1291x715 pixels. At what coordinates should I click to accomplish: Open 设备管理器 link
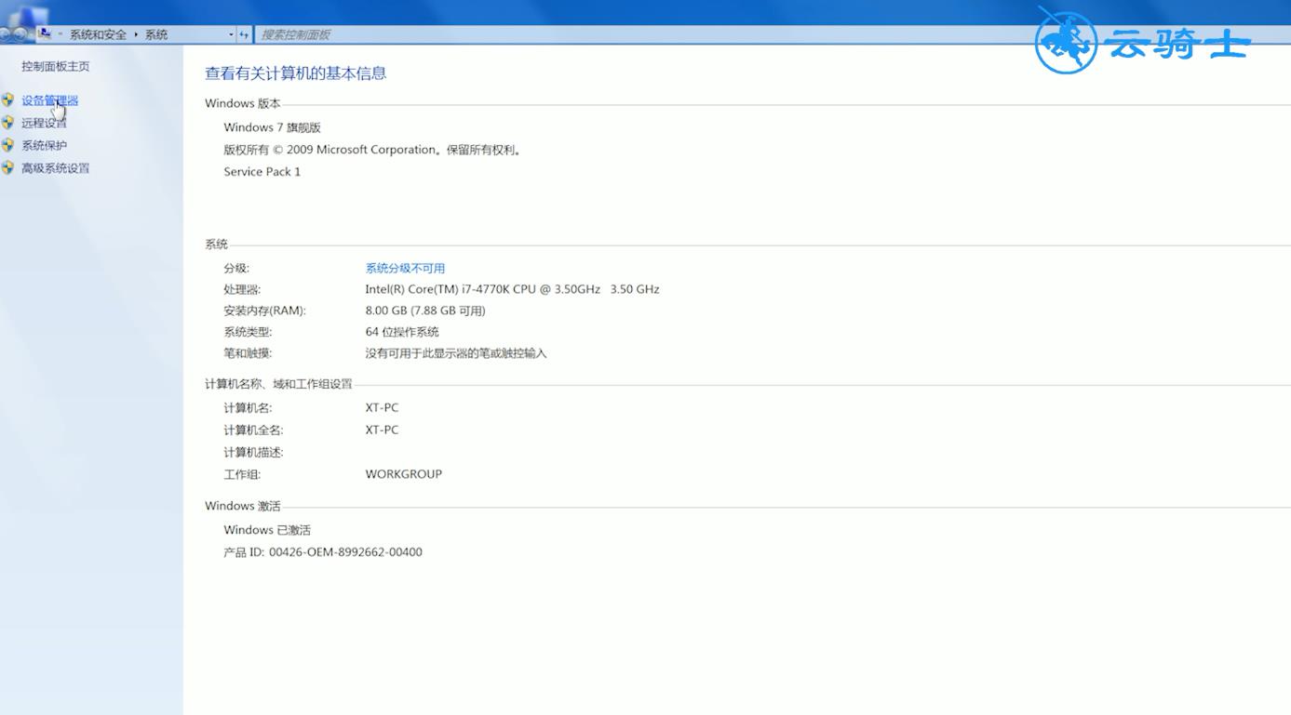tap(50, 100)
